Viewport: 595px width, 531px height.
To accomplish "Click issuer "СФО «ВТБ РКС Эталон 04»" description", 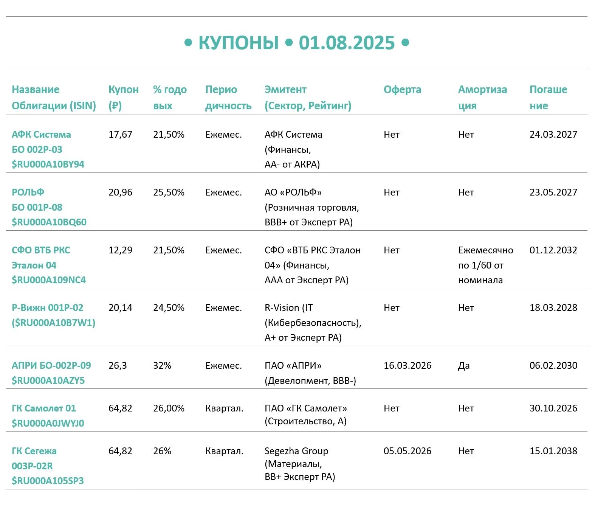I will pyautogui.click(x=313, y=265).
